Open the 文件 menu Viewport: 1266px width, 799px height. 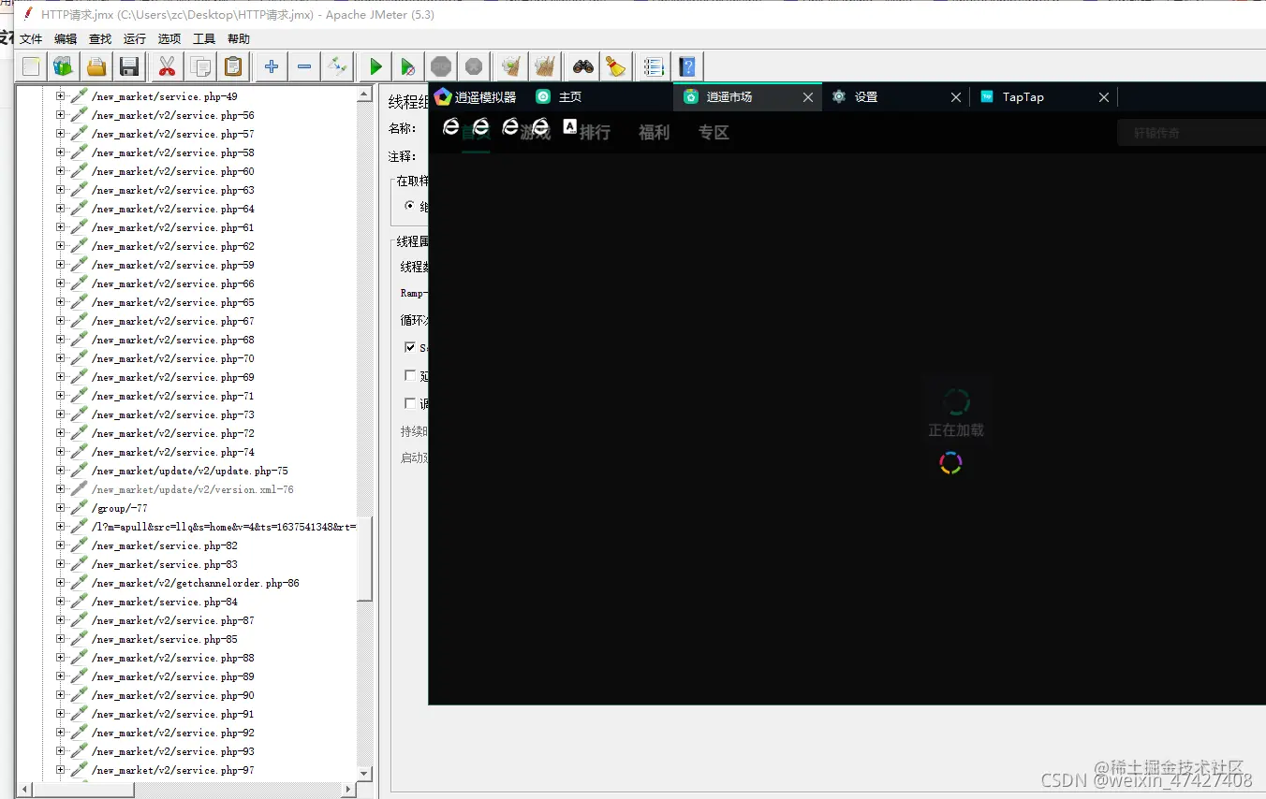31,39
